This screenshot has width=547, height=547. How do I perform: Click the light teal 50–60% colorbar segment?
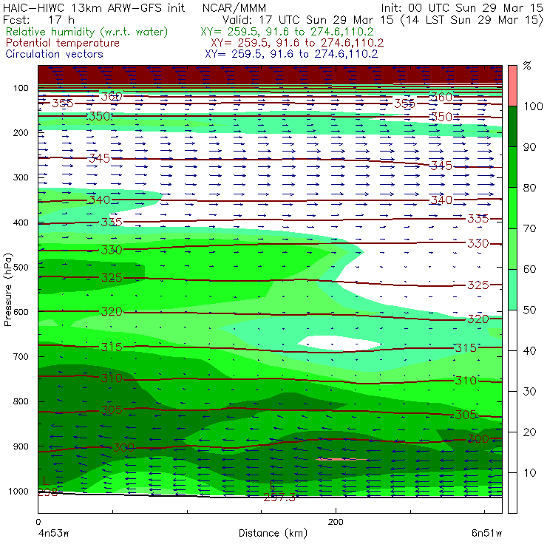coord(512,290)
